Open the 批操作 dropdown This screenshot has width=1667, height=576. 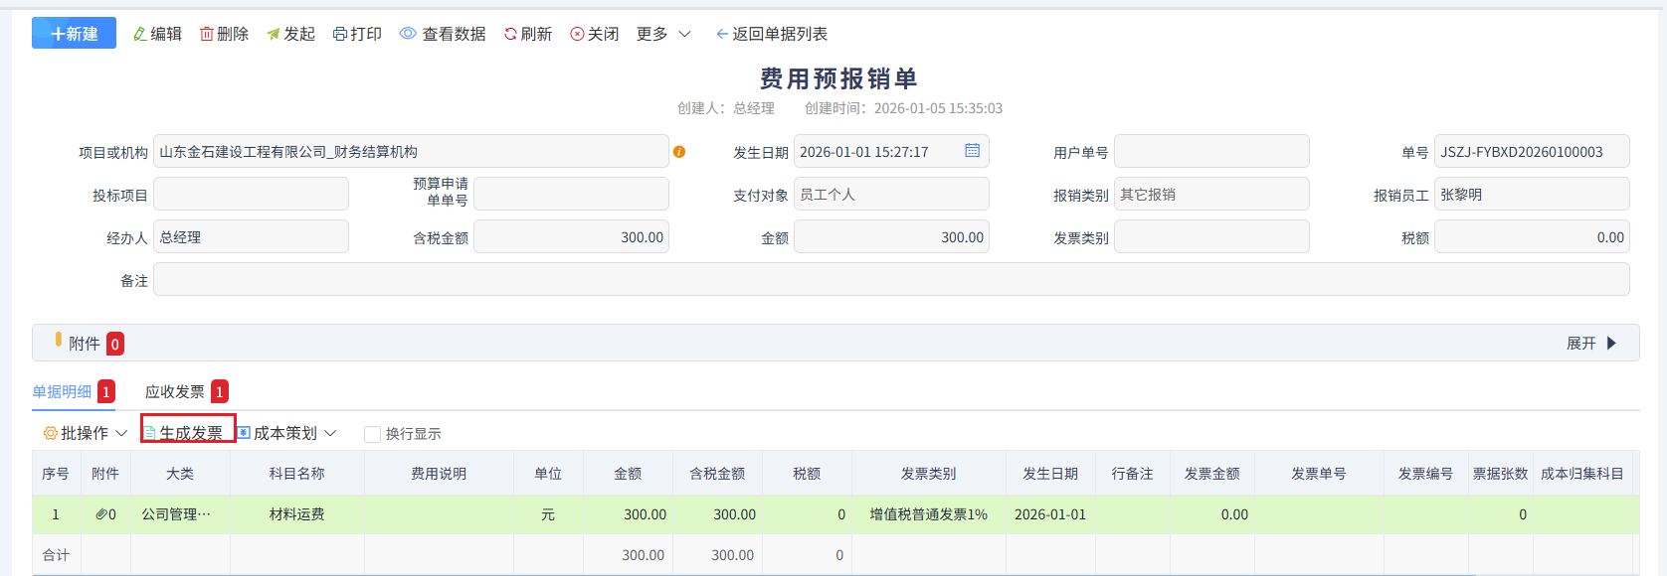coord(86,434)
